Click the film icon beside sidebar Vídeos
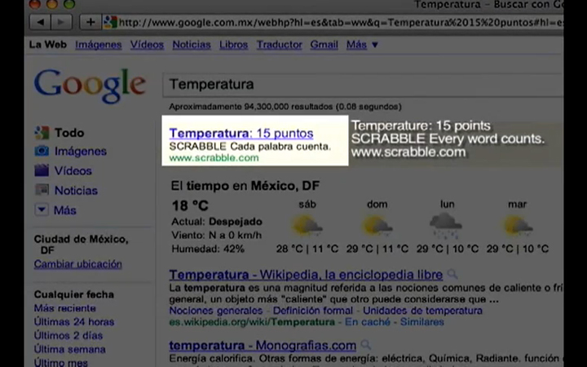The height and width of the screenshot is (367, 587). click(42, 170)
